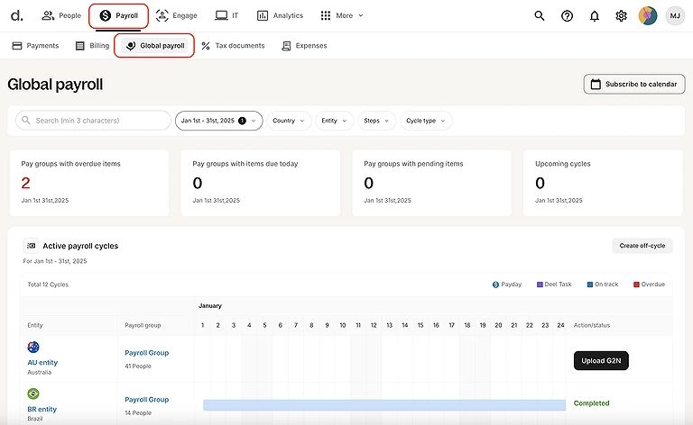Viewport: 693px width, 425px height.
Task: Click Subscribe to calendar button
Action: (x=634, y=84)
